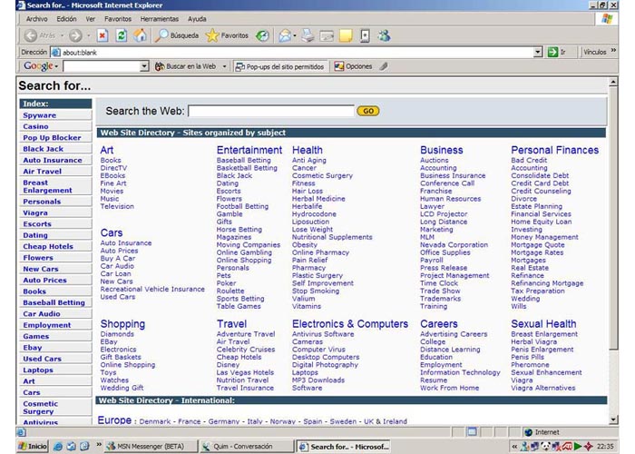This screenshot has width=635, height=454.
Task: Click the yellow note toolbar icon
Action: point(346,35)
